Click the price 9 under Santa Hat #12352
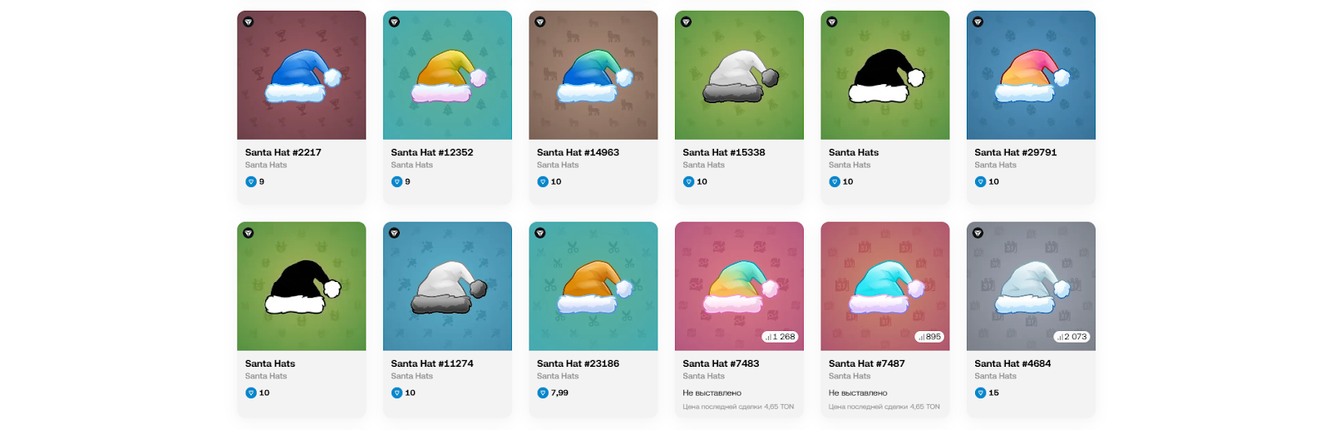The width and height of the screenshot is (1330, 430). click(x=407, y=181)
